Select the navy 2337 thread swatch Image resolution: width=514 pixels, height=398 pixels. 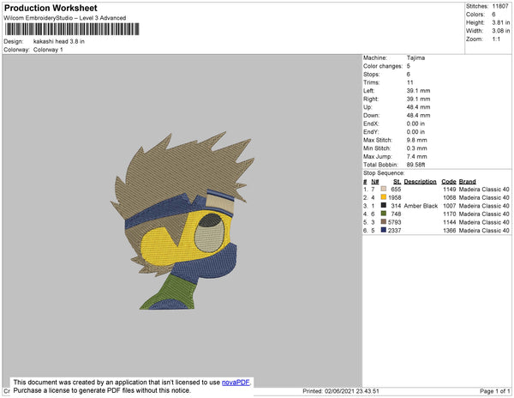tap(384, 230)
